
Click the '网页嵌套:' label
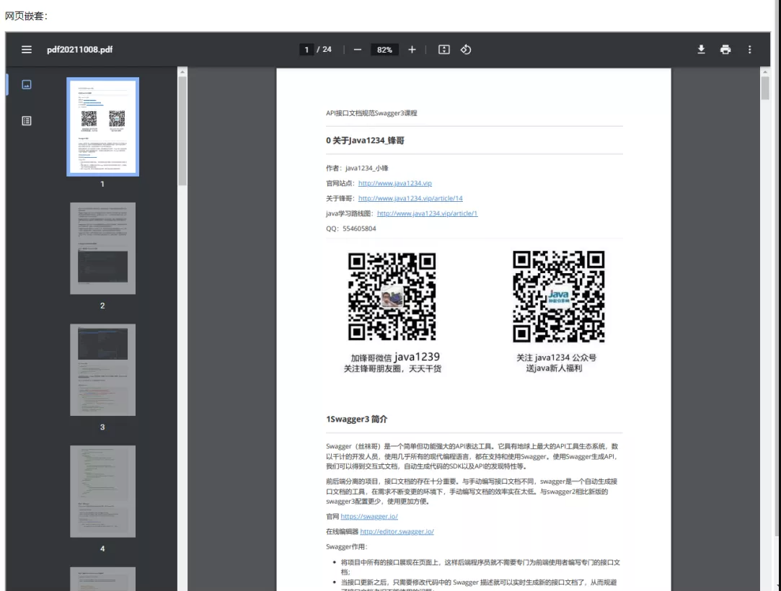point(27,16)
